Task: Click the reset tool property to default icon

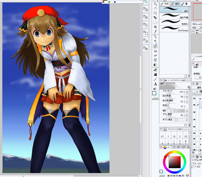Action: (186, 125)
